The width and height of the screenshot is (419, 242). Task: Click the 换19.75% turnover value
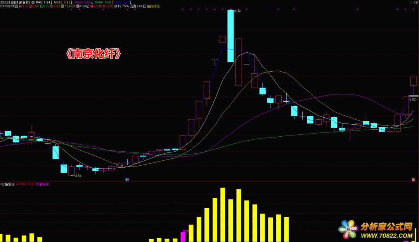pos(121,6)
